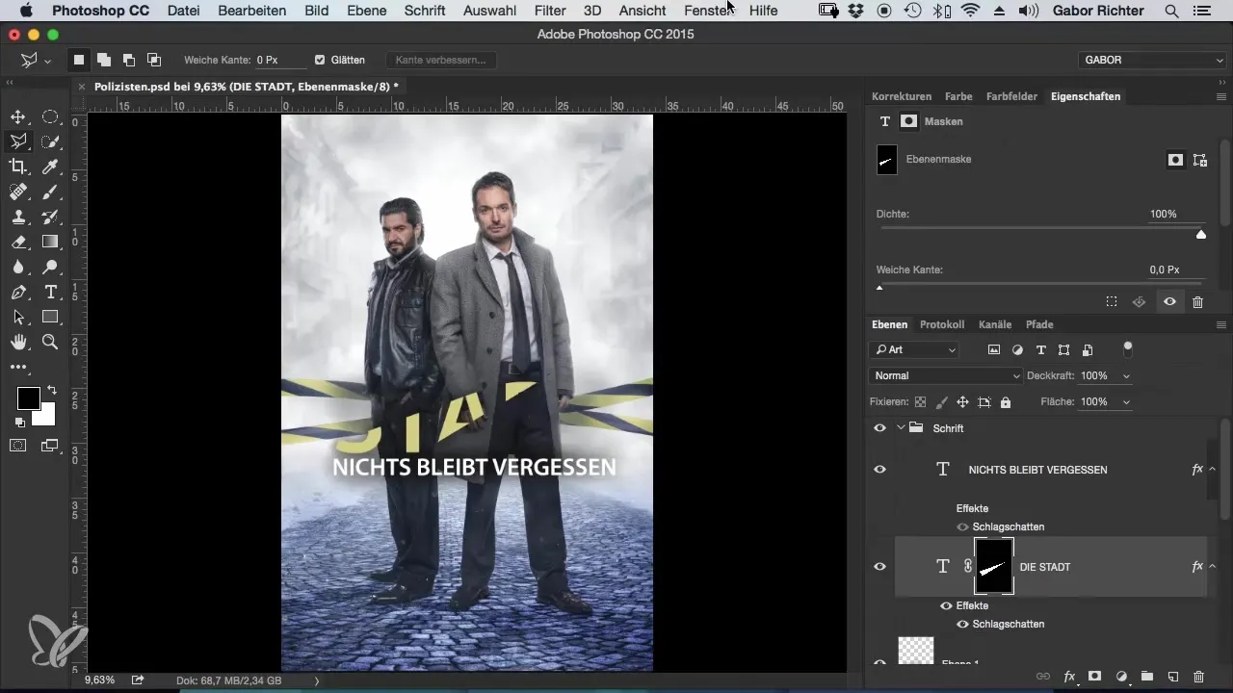Toggle mask visibility eye in Properties
Screen dimensions: 1233x693
(x=1169, y=301)
